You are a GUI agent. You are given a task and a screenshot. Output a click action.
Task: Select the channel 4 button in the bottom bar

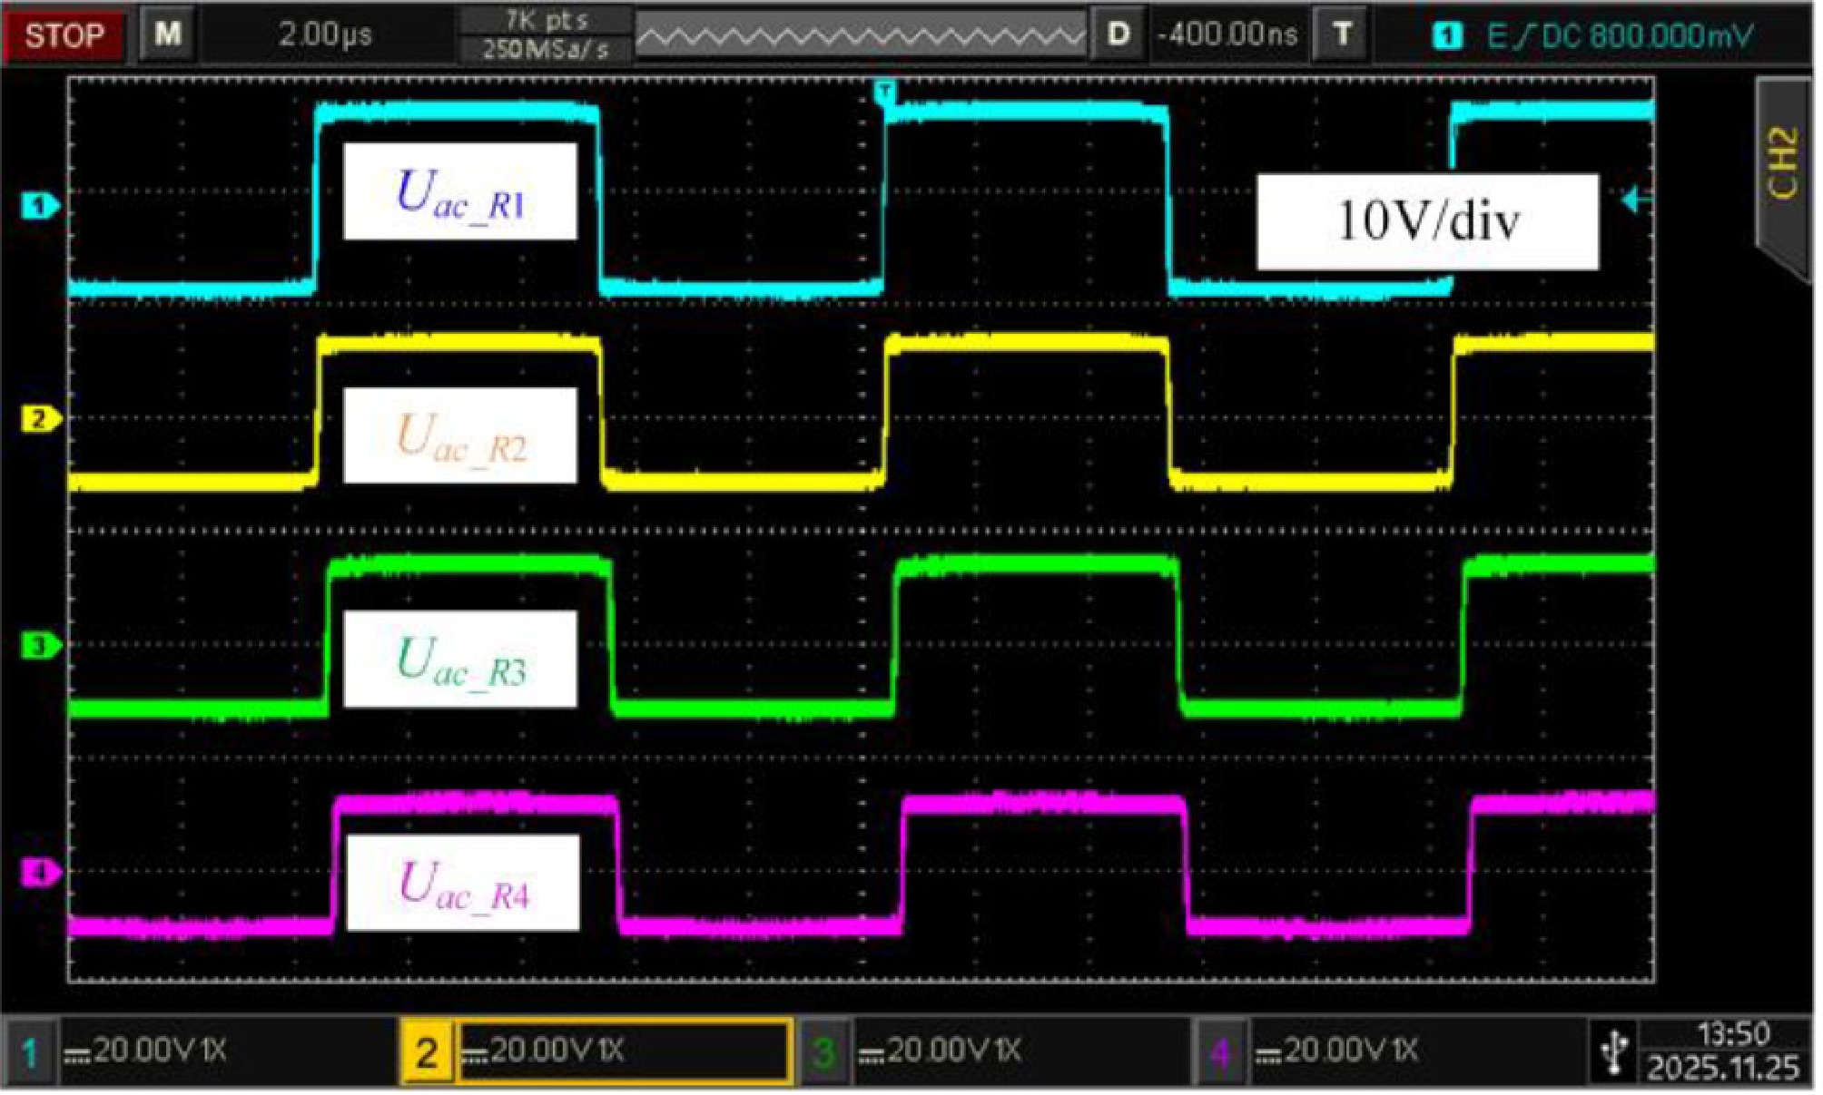coord(1220,1052)
